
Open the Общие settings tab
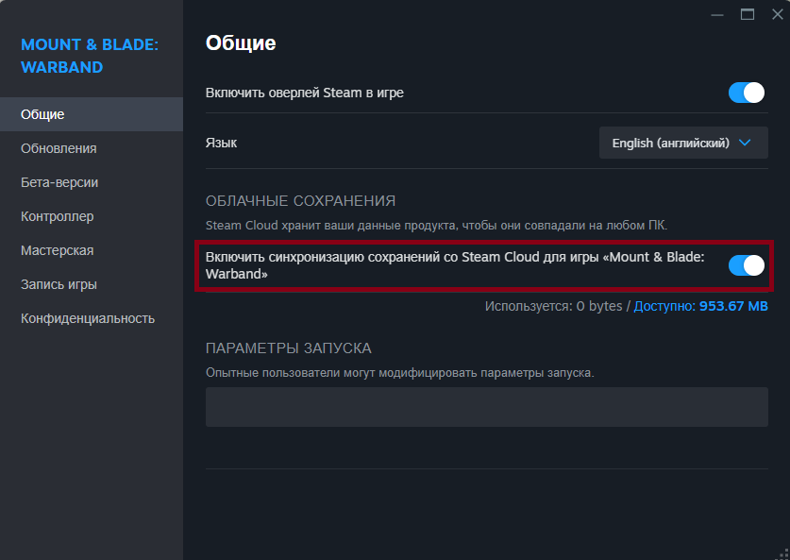[43, 114]
